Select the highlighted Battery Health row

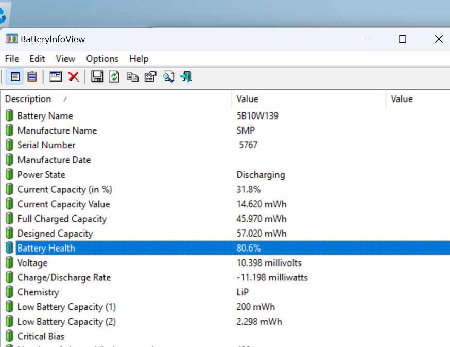[x=225, y=248]
